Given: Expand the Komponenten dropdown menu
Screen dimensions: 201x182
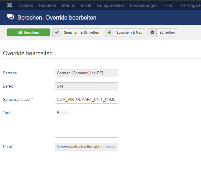Looking at the screenshot, I should click(110, 5).
